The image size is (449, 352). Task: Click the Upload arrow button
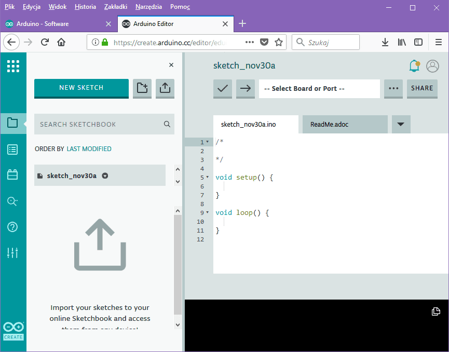[246, 88]
